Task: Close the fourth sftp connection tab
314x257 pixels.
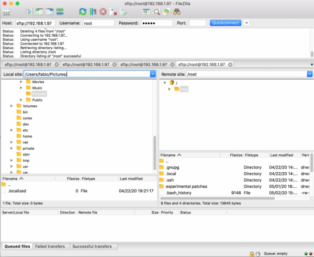Action: (230, 64)
